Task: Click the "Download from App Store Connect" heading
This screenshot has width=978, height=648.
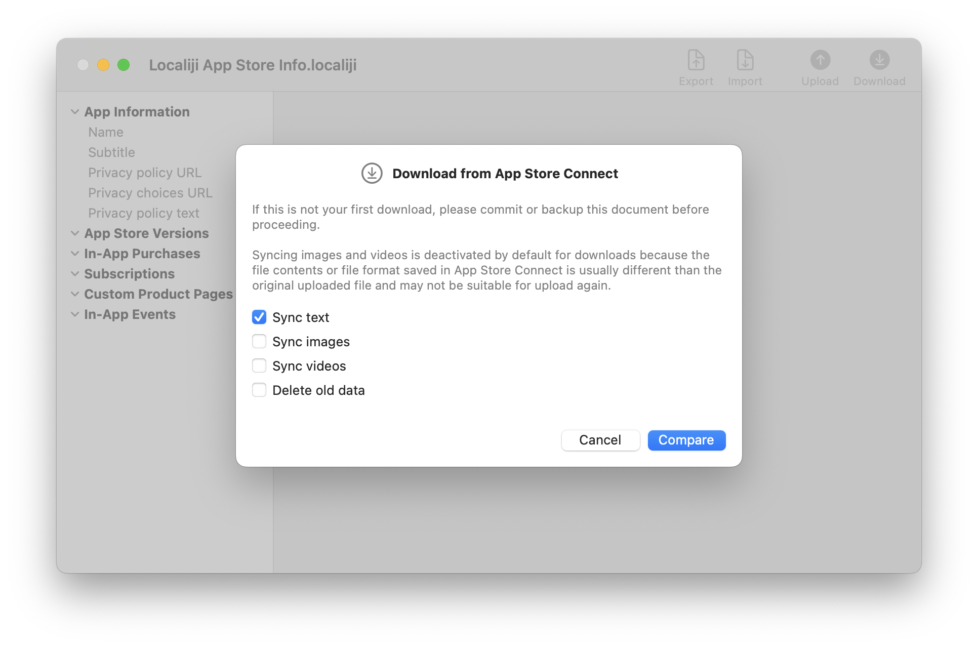Action: pyautogui.click(x=505, y=174)
